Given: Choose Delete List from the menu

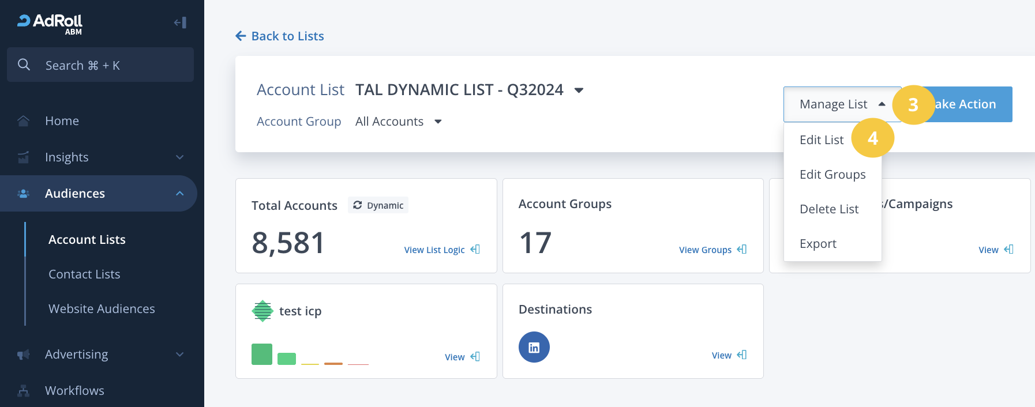Looking at the screenshot, I should (x=828, y=209).
